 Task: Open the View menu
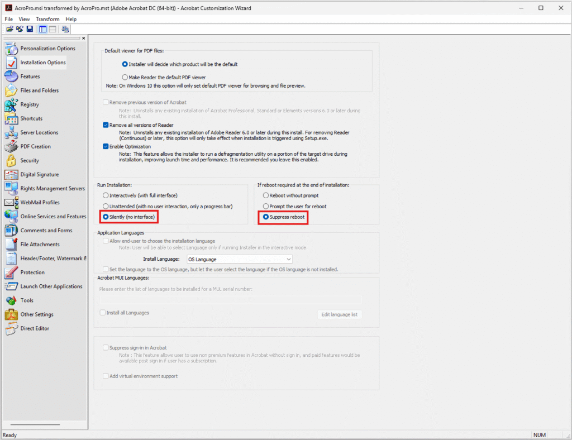point(24,19)
